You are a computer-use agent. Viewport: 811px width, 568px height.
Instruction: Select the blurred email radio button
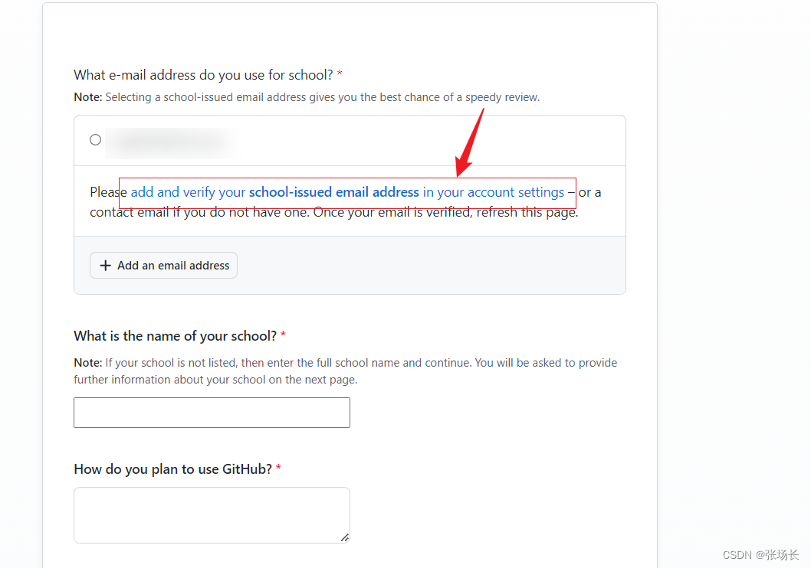click(x=95, y=140)
